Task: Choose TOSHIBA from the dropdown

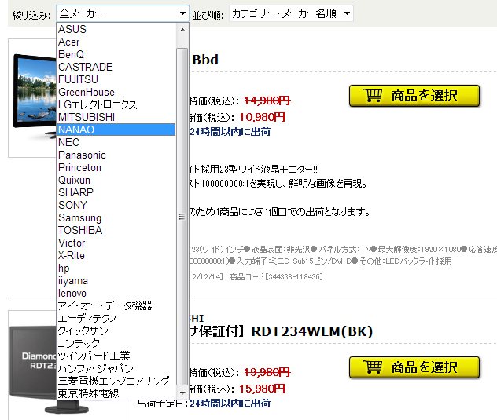Action: point(116,230)
